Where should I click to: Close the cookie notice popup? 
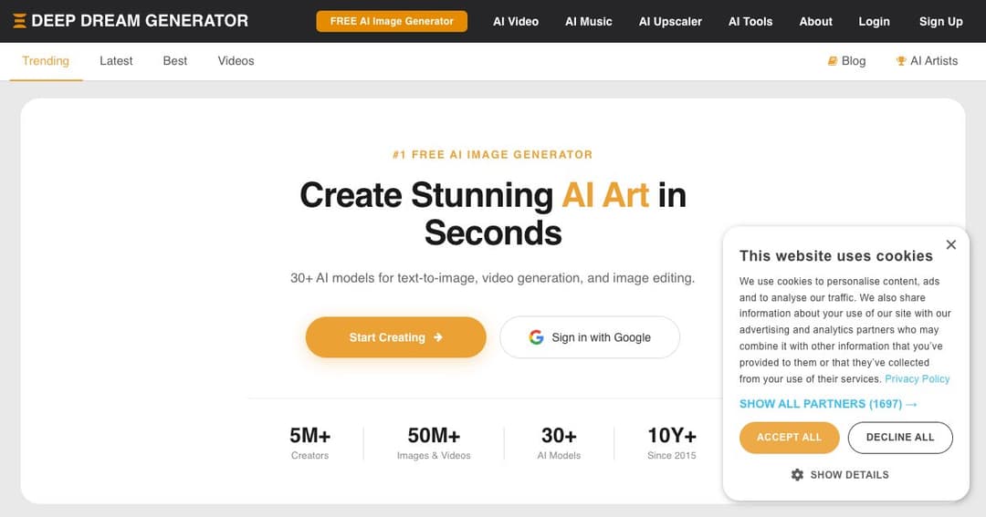pyautogui.click(x=950, y=244)
